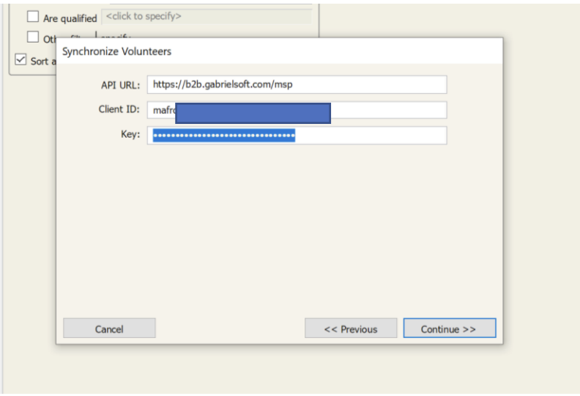The height and width of the screenshot is (396, 580).
Task: Click the Key: label
Action: 130,134
